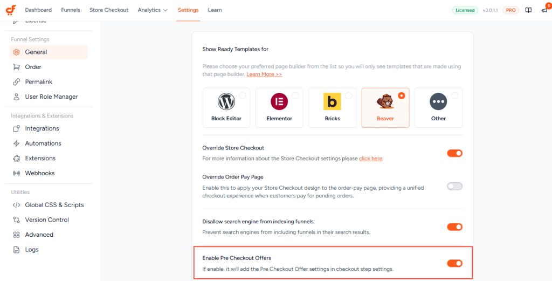Click the Elementor logo

279,102
